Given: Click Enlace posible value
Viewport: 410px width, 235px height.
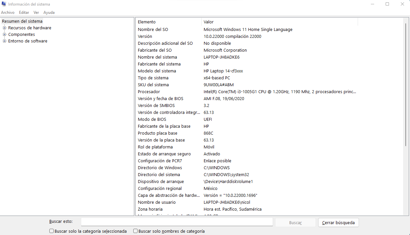Looking at the screenshot, I should point(218,161).
